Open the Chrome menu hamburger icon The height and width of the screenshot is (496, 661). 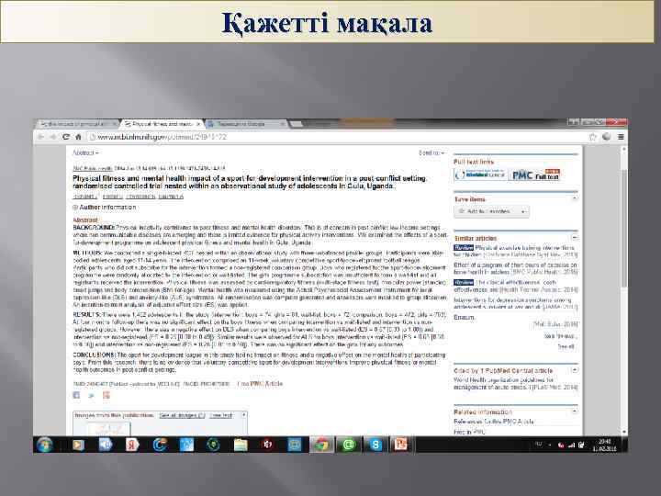pyautogui.click(x=621, y=137)
